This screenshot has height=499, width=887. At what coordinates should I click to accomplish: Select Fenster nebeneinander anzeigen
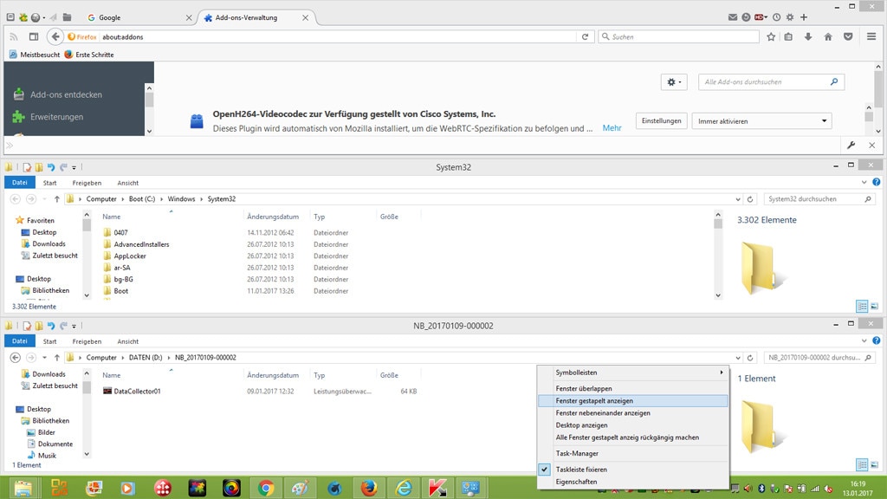click(x=633, y=413)
